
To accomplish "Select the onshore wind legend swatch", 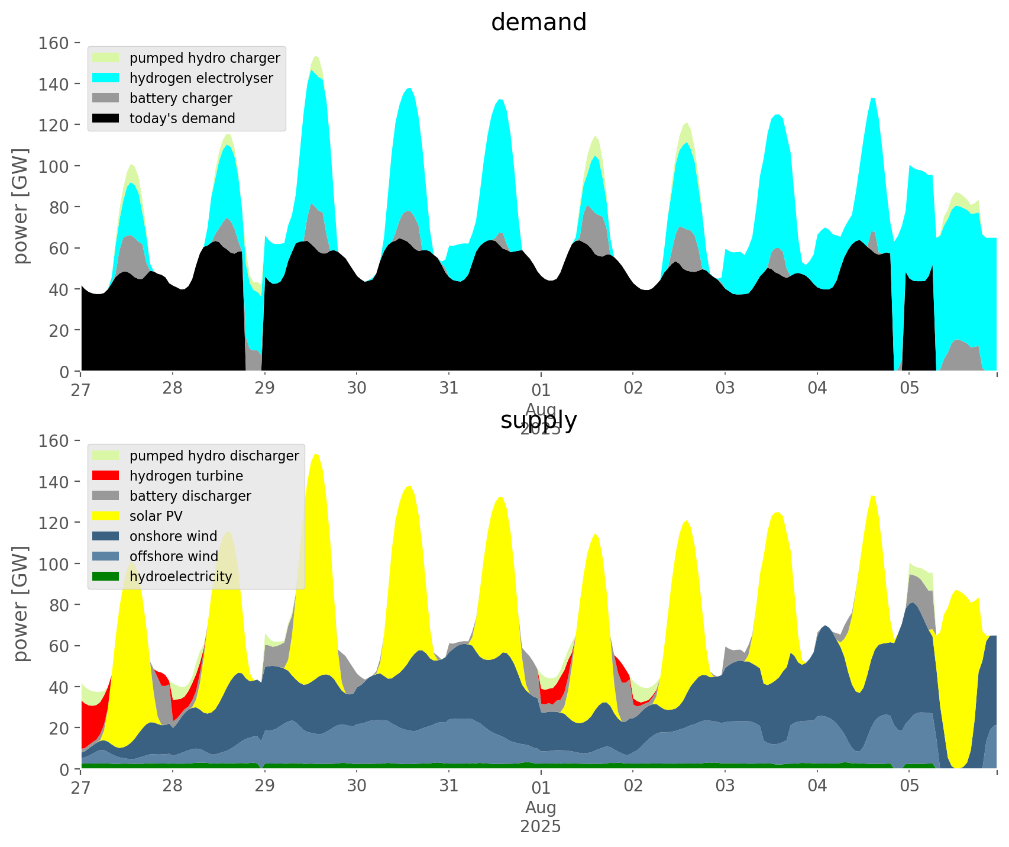I will pos(106,536).
